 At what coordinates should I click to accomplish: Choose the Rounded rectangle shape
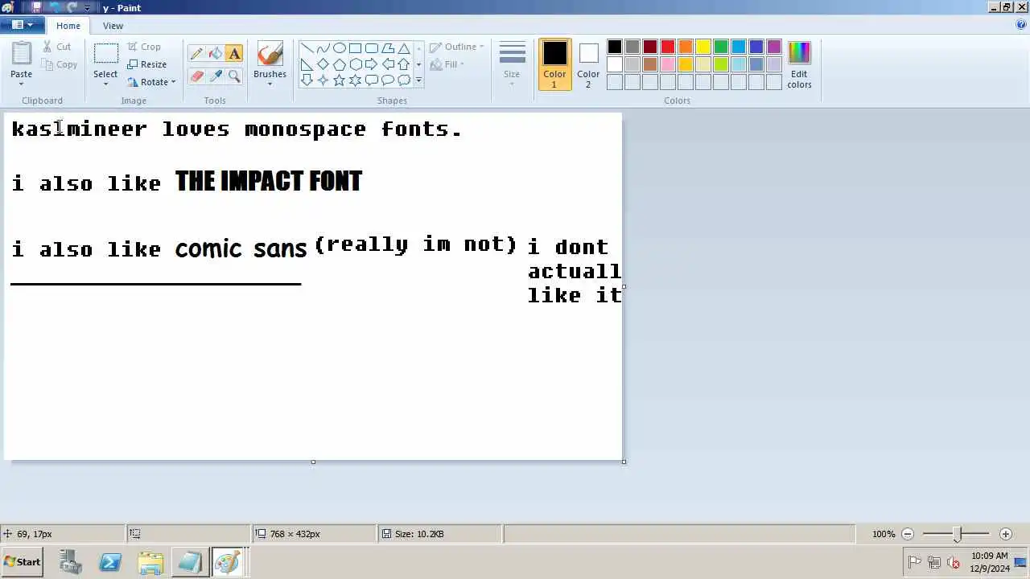[371, 48]
